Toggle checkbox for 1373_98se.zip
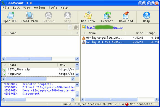160x107 pixels. [4, 69]
